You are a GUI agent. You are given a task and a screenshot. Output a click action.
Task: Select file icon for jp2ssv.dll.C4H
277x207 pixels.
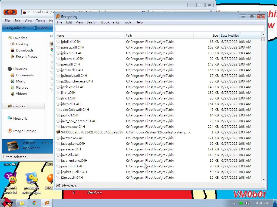(58, 70)
